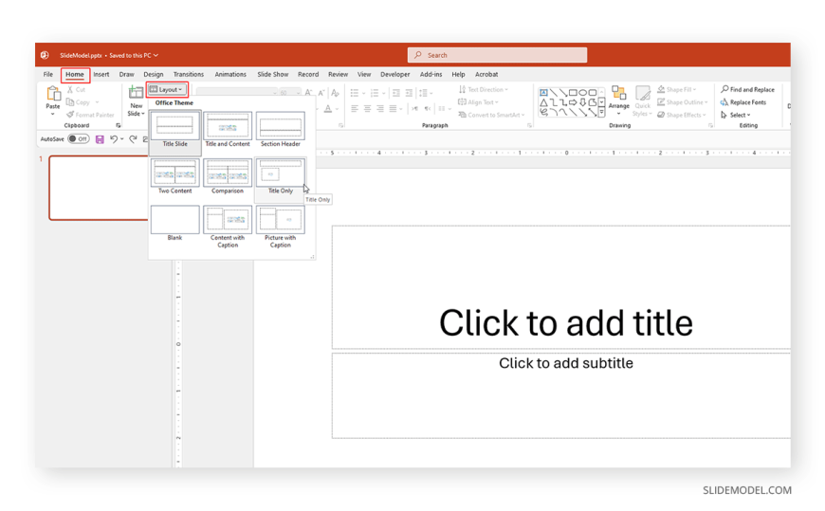
Task: Open the Acrobat tab
Action: (x=486, y=75)
